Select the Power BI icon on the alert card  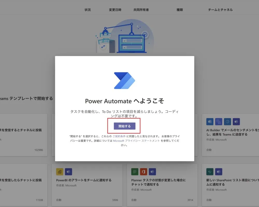(x=60, y=172)
